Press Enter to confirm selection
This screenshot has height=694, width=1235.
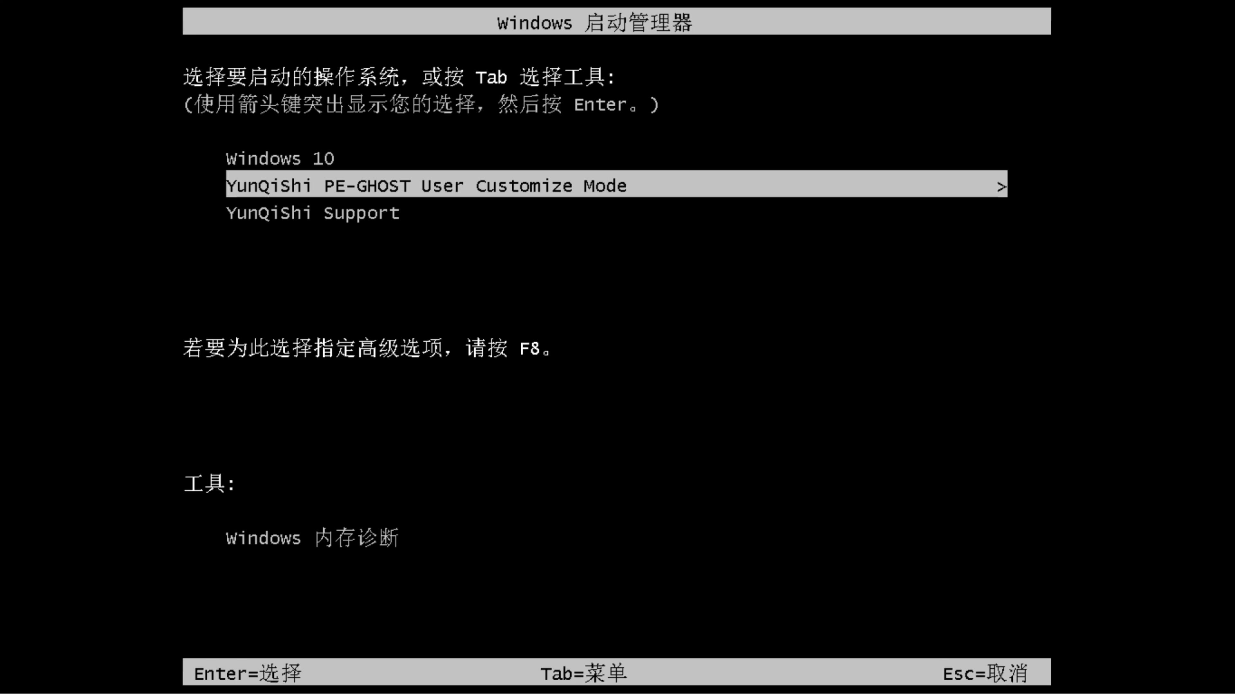click(247, 673)
